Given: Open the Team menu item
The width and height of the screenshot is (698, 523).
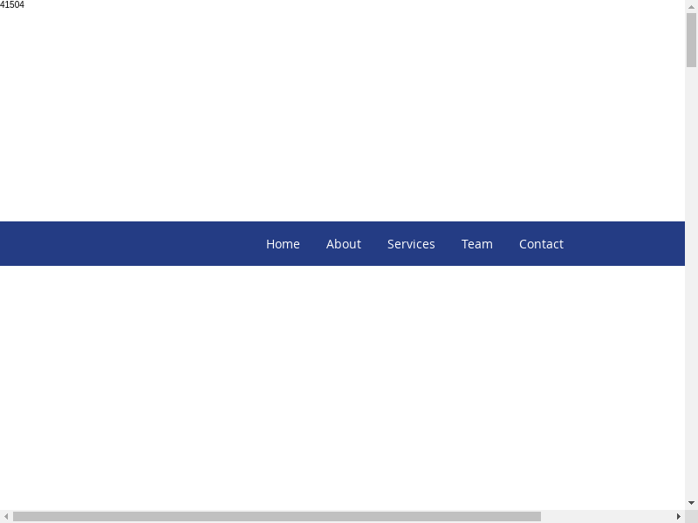Looking at the screenshot, I should pos(476,244).
